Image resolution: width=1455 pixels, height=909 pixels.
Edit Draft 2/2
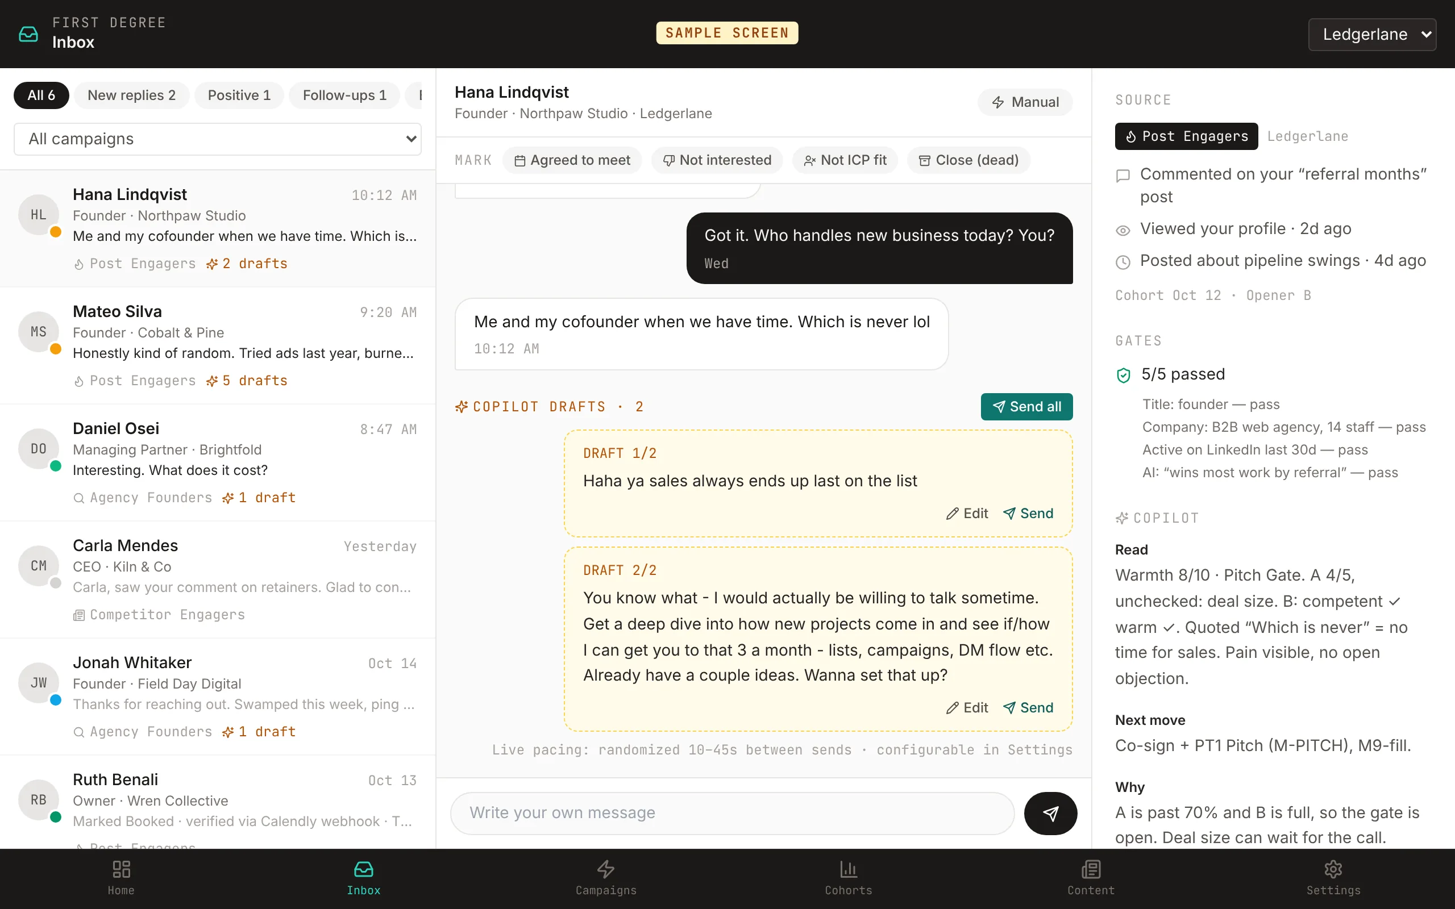pyautogui.click(x=966, y=708)
